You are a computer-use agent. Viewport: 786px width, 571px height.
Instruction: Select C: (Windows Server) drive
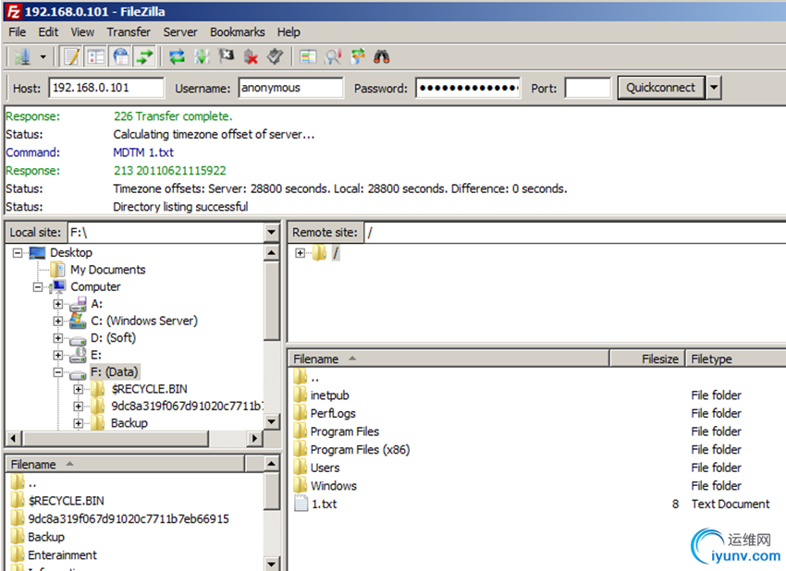tap(144, 321)
